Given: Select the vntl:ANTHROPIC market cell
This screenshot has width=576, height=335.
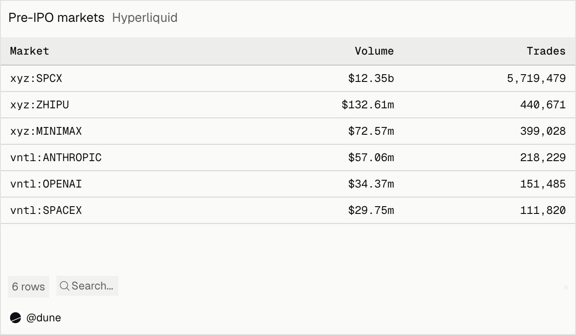Looking at the screenshot, I should tap(56, 157).
